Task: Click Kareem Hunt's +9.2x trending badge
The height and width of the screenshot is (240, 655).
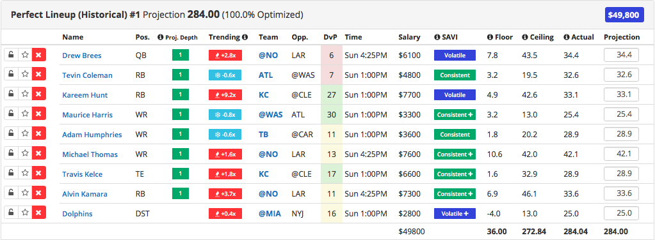Action: point(225,95)
